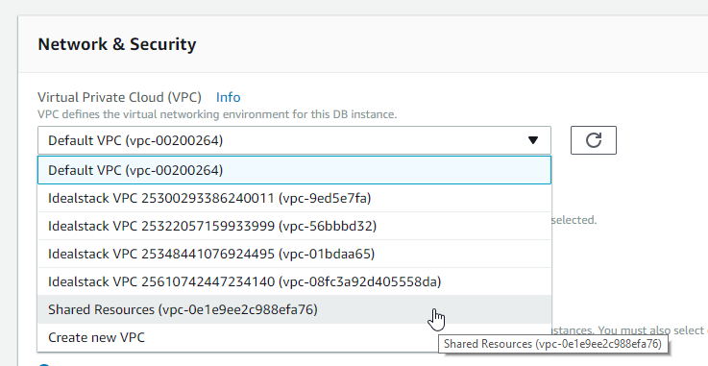
Task: Refresh the VPC list with the reload icon
Action: 594,140
